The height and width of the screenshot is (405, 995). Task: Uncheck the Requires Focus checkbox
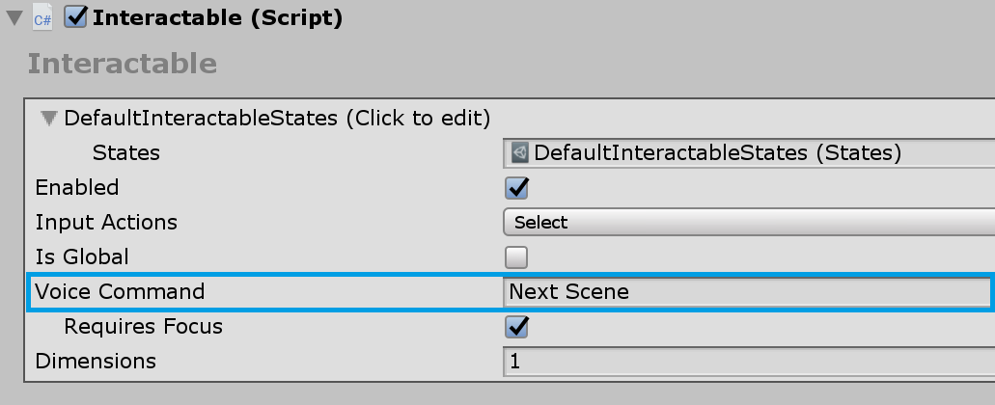(517, 327)
